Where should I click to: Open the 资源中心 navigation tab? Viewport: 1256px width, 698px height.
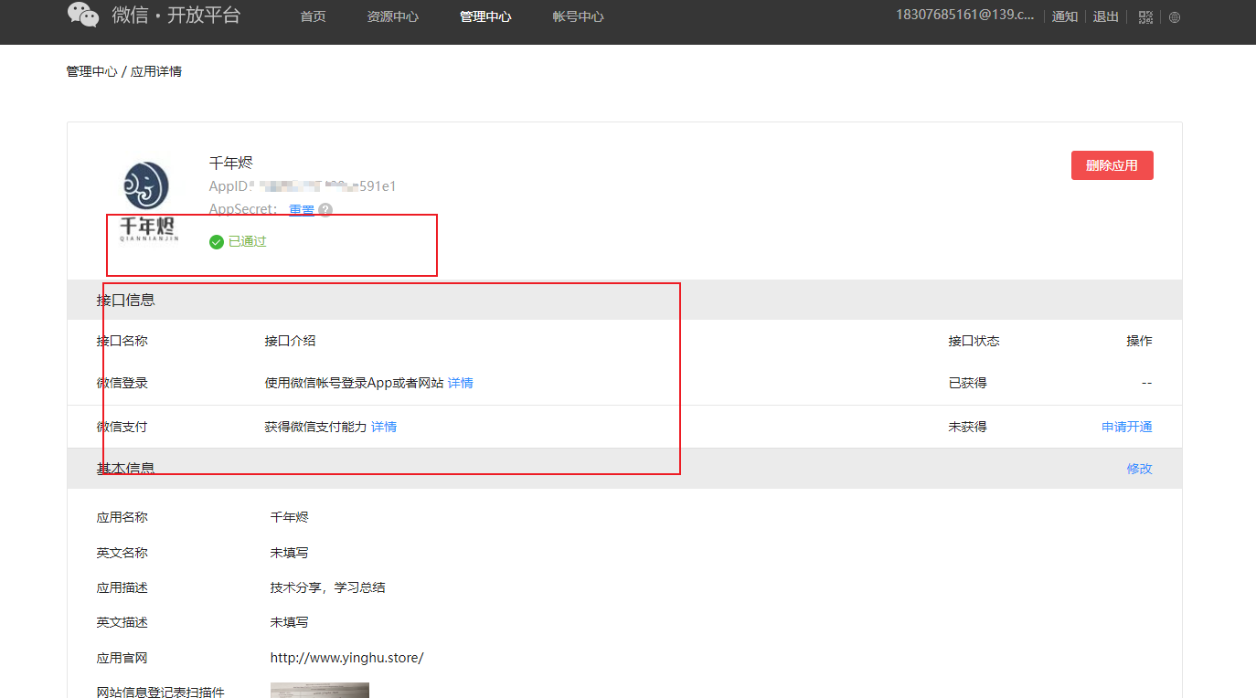click(x=392, y=16)
